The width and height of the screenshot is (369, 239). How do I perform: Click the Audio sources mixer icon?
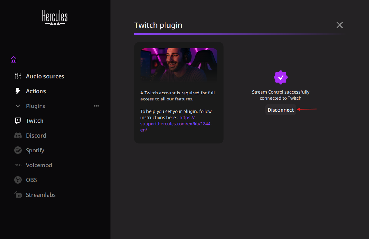click(x=18, y=76)
